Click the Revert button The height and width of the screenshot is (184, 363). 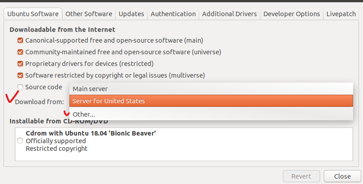(x=301, y=176)
